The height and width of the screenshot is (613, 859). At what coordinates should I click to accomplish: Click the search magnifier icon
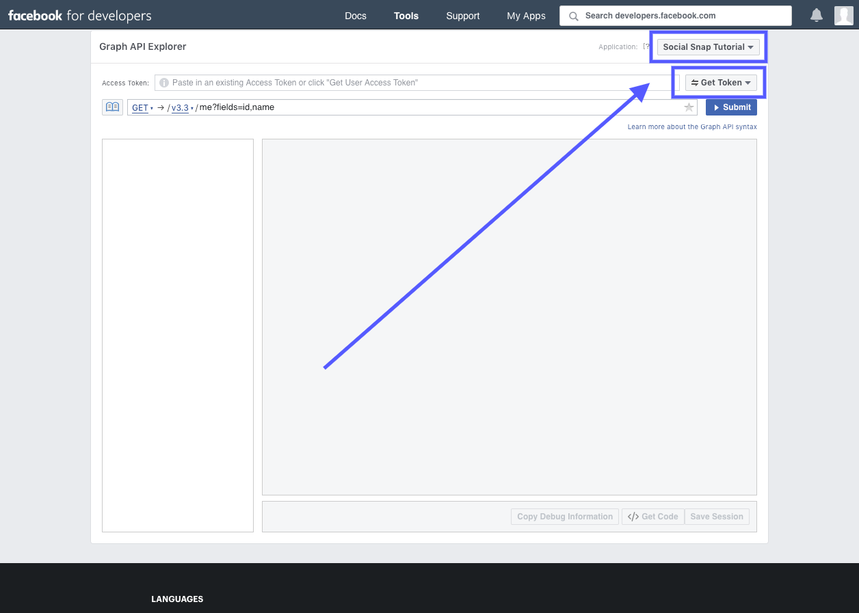(x=573, y=15)
